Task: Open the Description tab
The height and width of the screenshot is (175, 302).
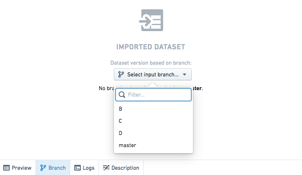Action: pos(121,168)
